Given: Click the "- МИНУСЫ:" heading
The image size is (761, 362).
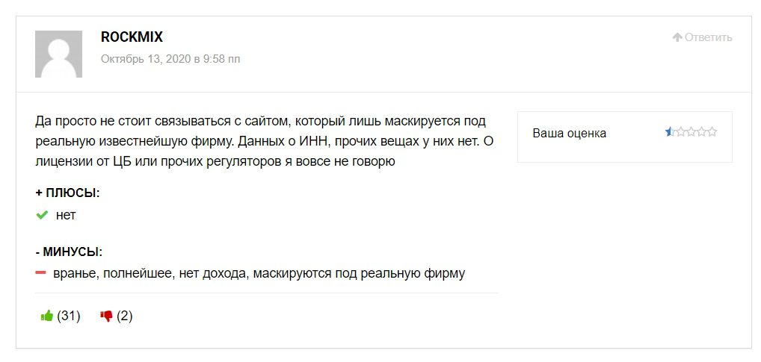Looking at the screenshot, I should click(x=69, y=251).
